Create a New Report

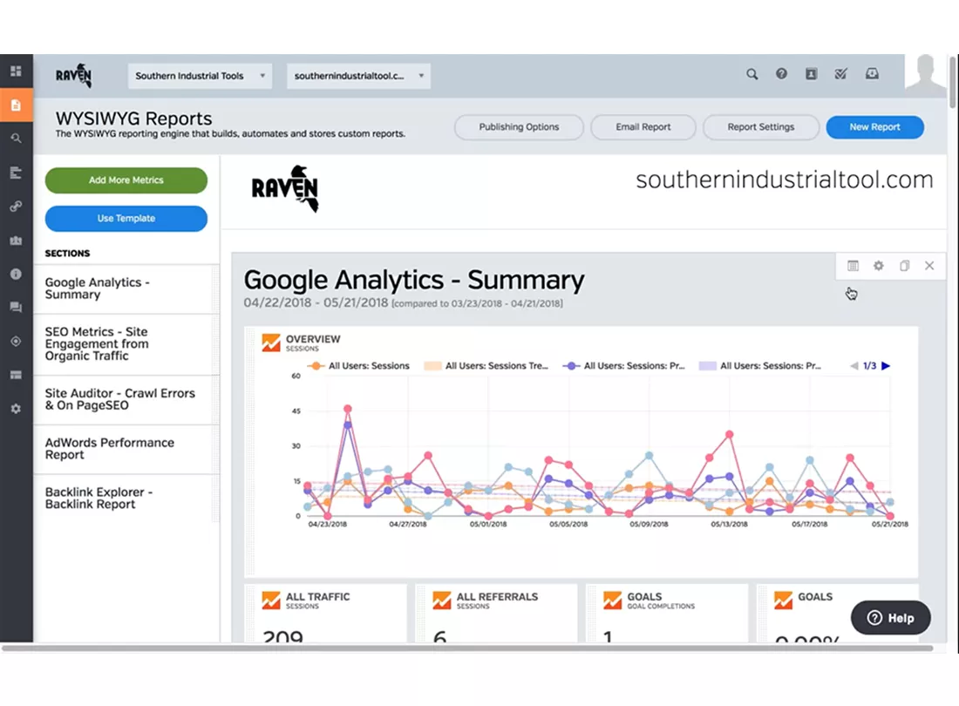pos(874,127)
